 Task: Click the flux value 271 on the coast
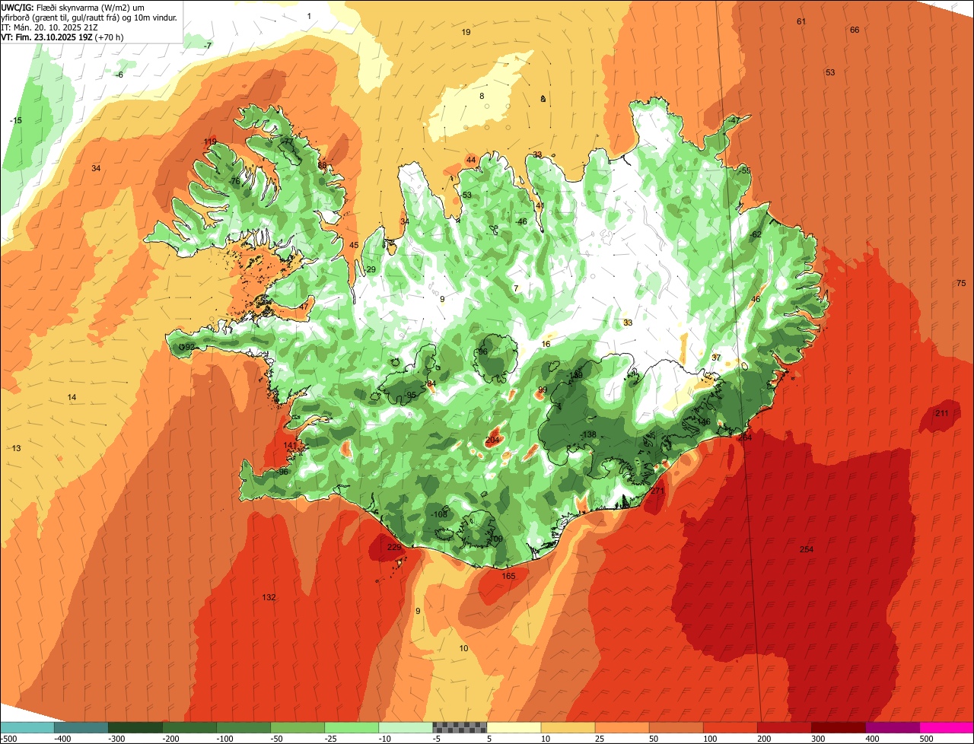(x=658, y=491)
